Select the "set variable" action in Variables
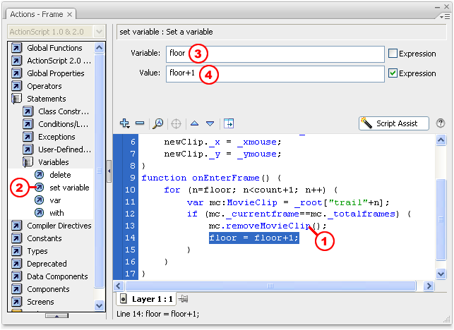 coord(69,188)
